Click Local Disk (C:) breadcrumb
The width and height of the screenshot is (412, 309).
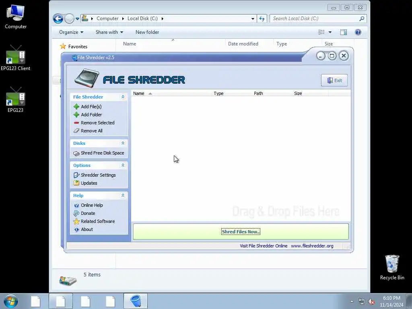[142, 19]
